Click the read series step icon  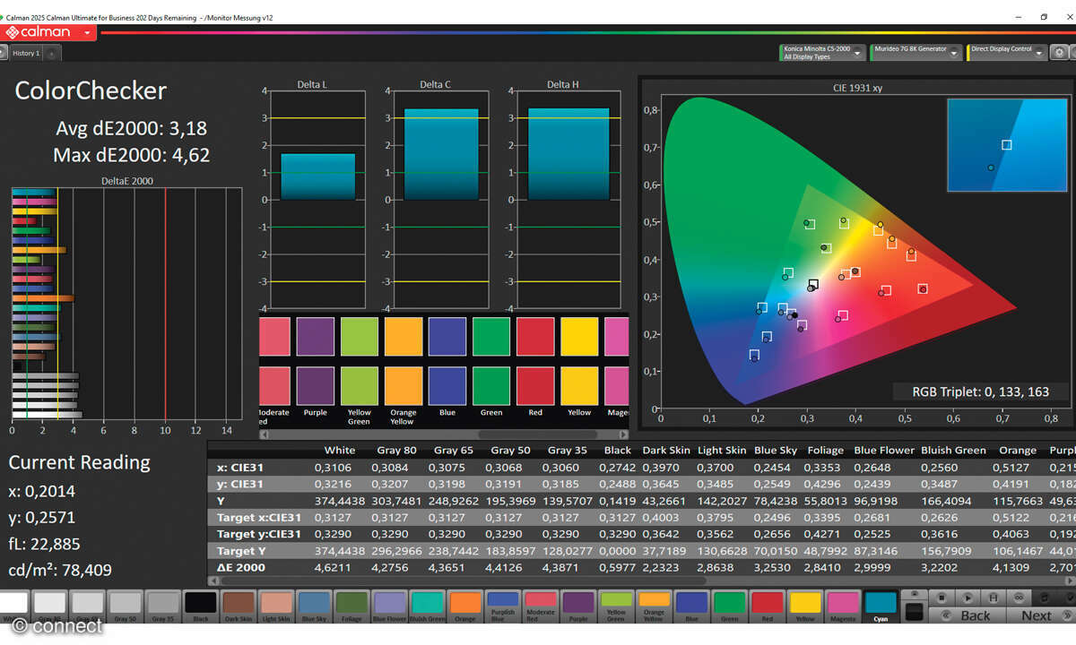point(992,597)
